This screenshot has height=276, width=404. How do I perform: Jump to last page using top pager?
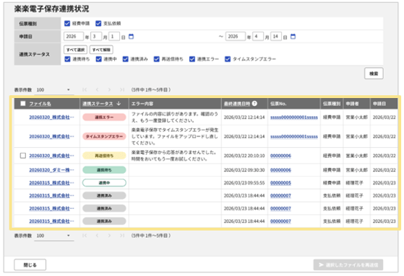(122, 89)
